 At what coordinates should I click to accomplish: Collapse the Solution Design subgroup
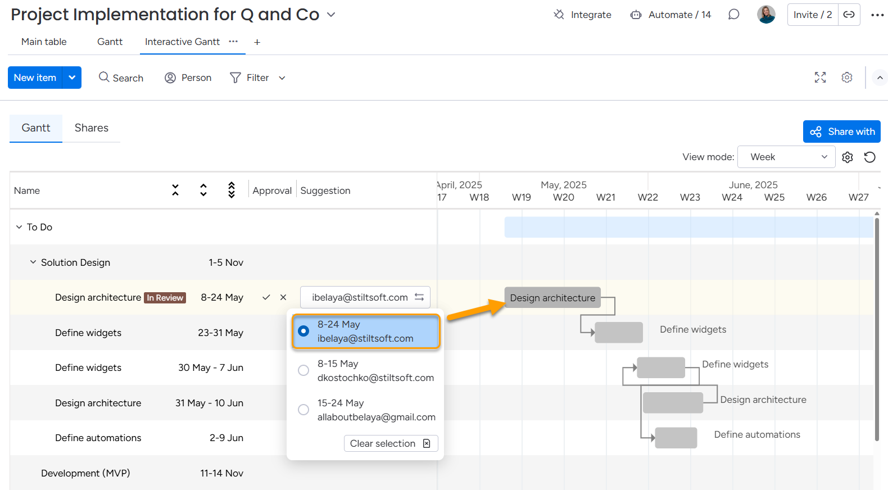[x=33, y=262]
